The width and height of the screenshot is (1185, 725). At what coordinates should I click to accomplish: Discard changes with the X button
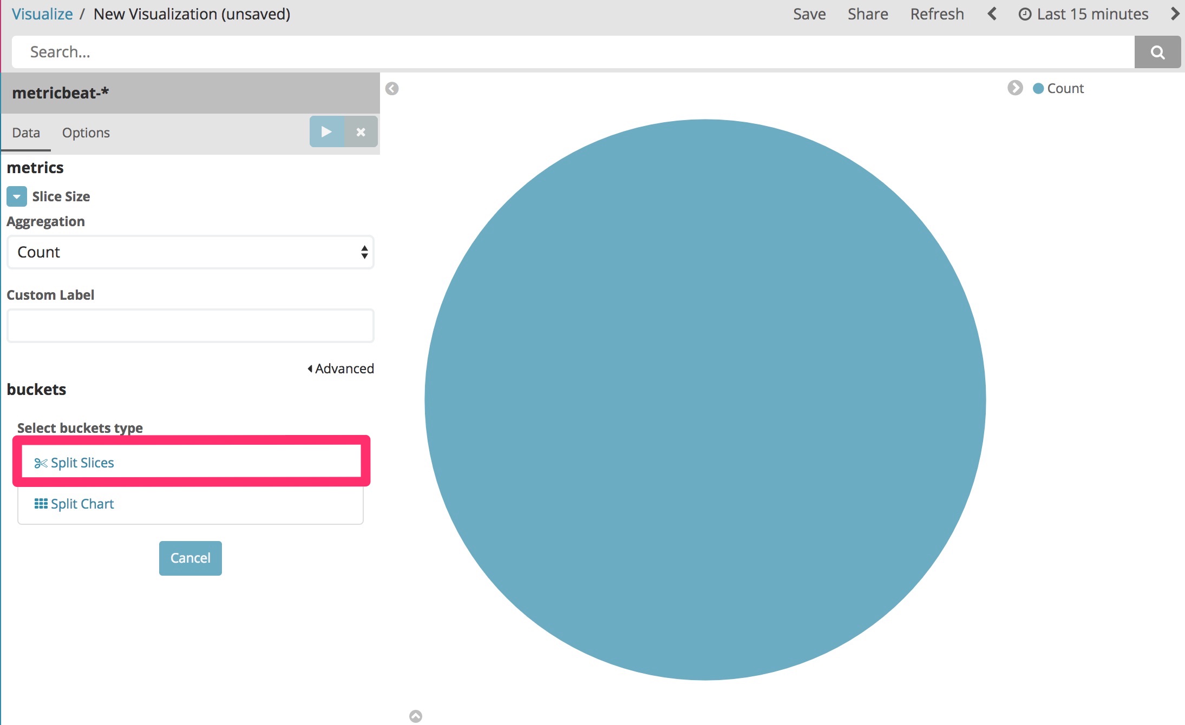point(361,131)
